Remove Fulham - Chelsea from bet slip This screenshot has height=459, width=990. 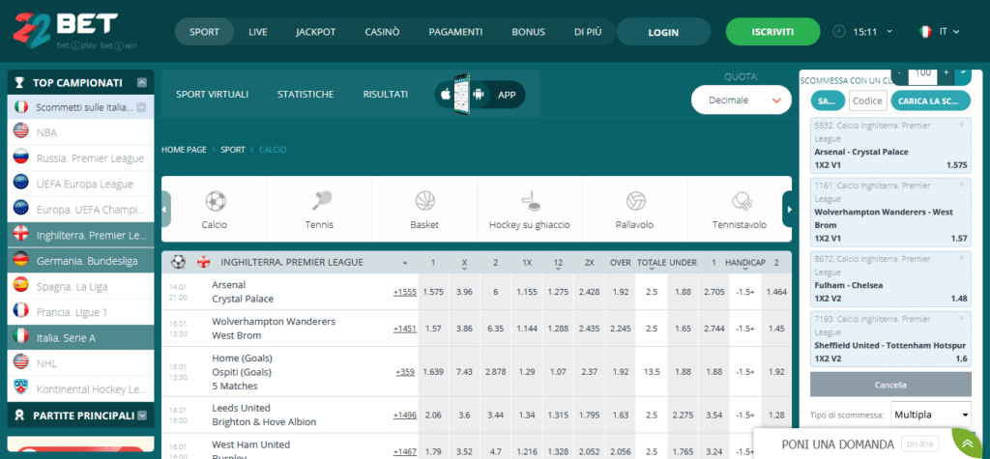(x=962, y=258)
